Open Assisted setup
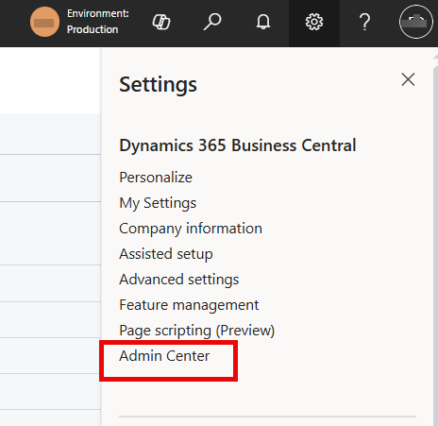 [x=166, y=254]
